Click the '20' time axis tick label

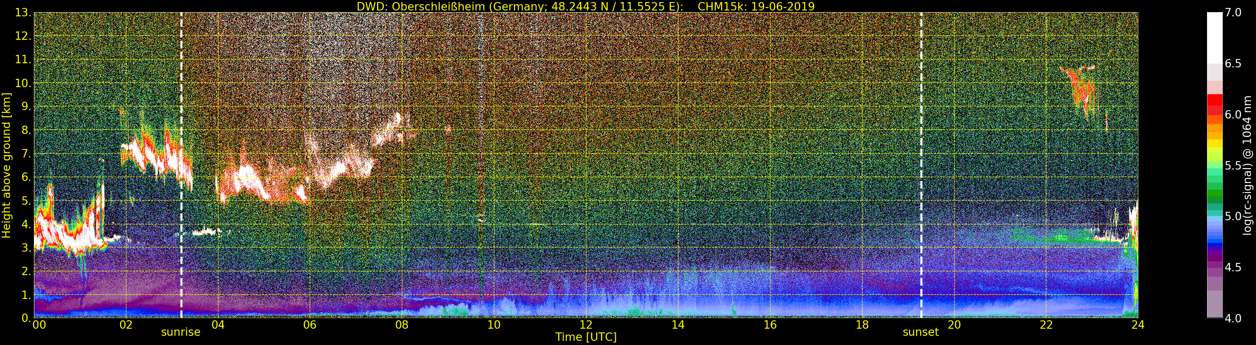click(x=954, y=324)
